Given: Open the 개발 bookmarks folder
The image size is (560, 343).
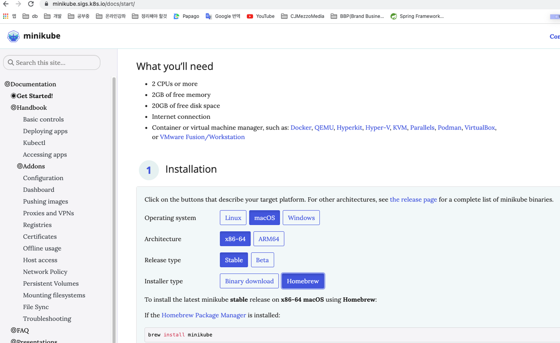Looking at the screenshot, I should click(52, 16).
